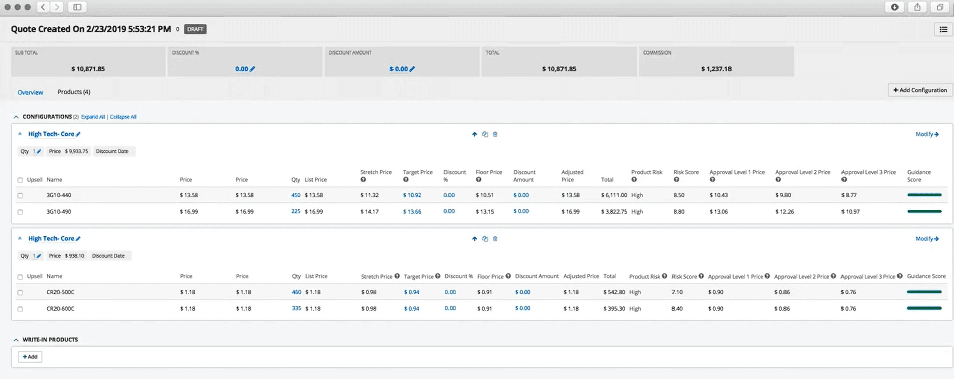
Task: Open the list menu icon at top right
Action: point(943,30)
